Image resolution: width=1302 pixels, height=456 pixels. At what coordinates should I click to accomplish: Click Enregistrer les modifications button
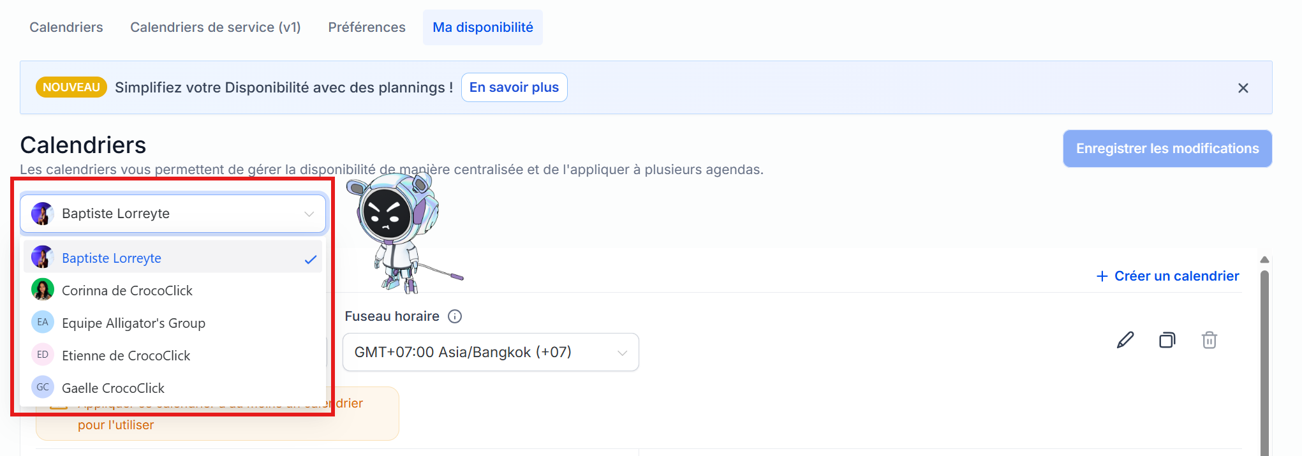[x=1167, y=149]
